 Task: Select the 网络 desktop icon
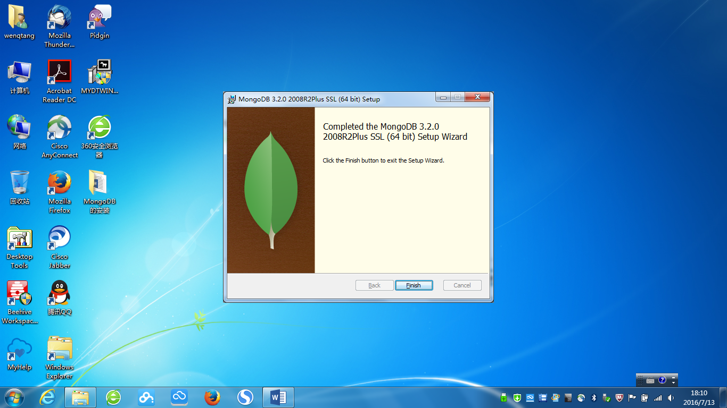coord(20,133)
